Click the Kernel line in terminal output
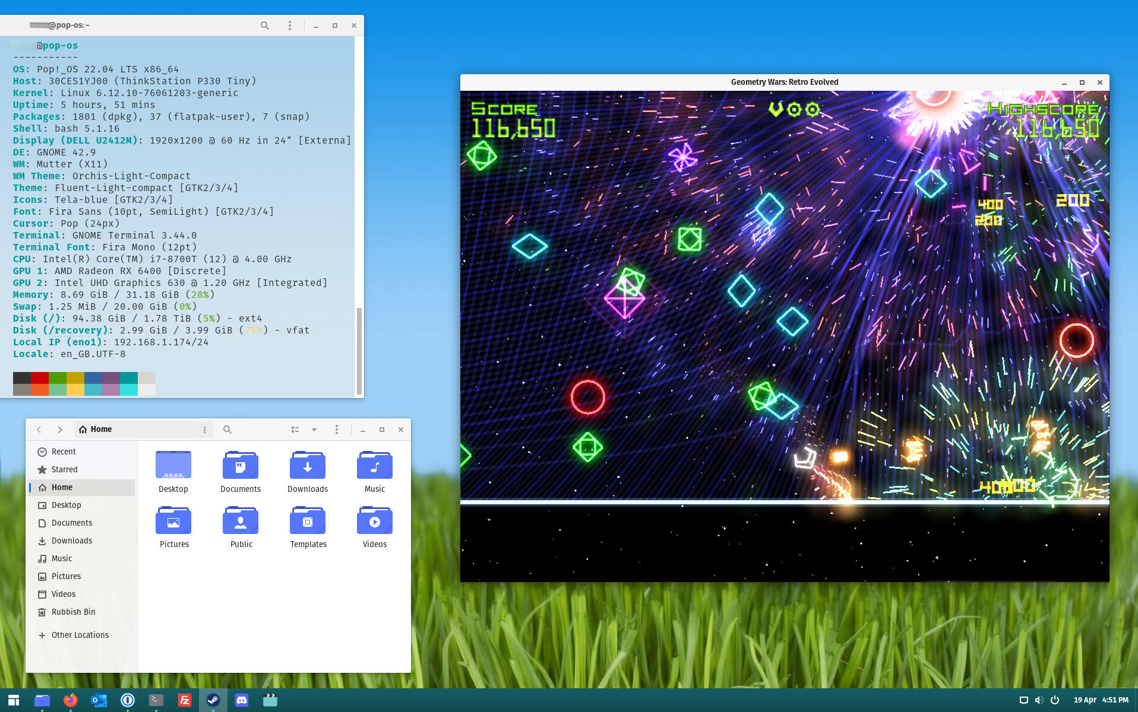 [x=126, y=93]
